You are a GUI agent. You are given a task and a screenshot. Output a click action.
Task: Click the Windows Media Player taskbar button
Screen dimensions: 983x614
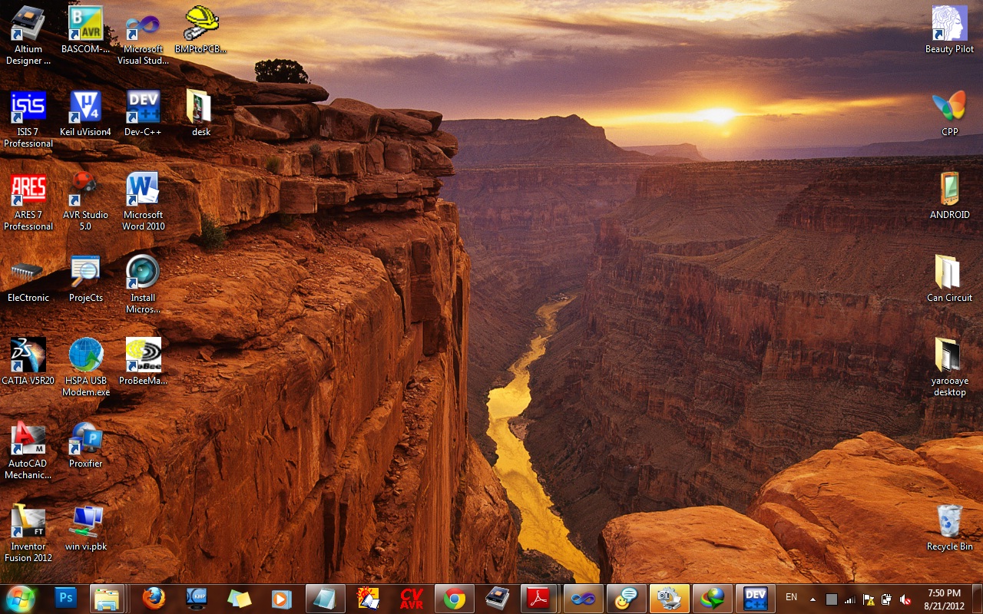pyautogui.click(x=282, y=598)
